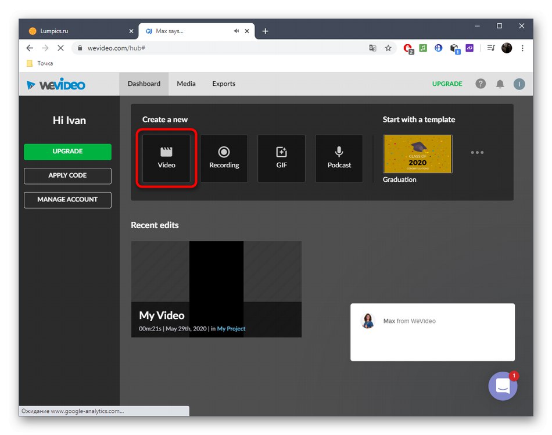
Task: Click the WeVideo logo
Action: point(56,84)
